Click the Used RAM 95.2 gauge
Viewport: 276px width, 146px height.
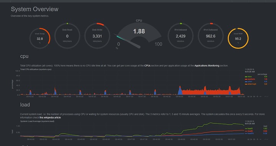238,38
